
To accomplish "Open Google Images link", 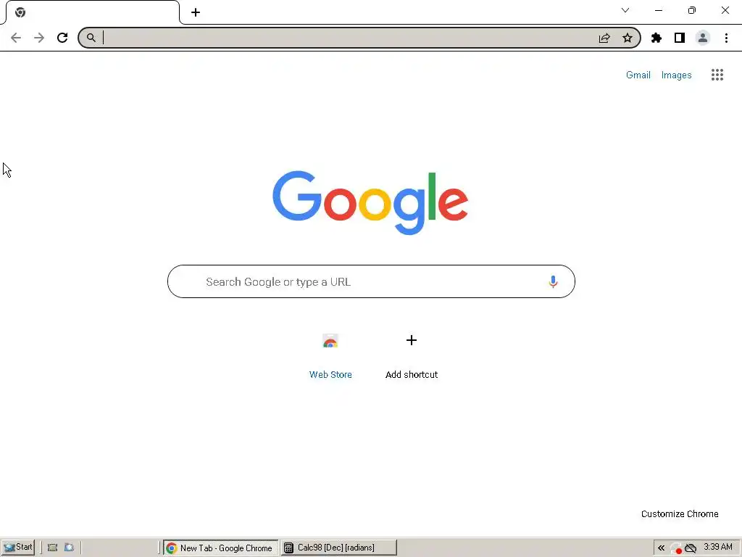I will click(x=676, y=75).
